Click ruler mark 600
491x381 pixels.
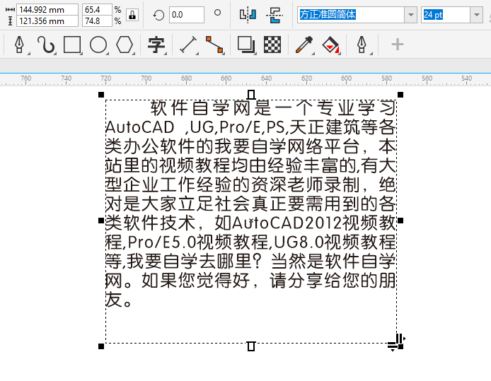[346, 78]
